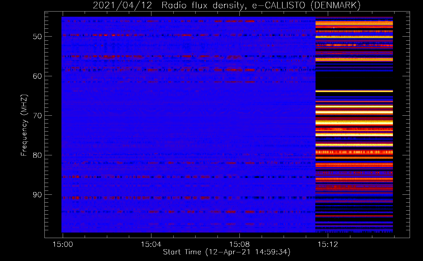Click the plot title '2021/04/12 Radio flux density'
The width and height of the screenshot is (423, 261).
(169, 5)
